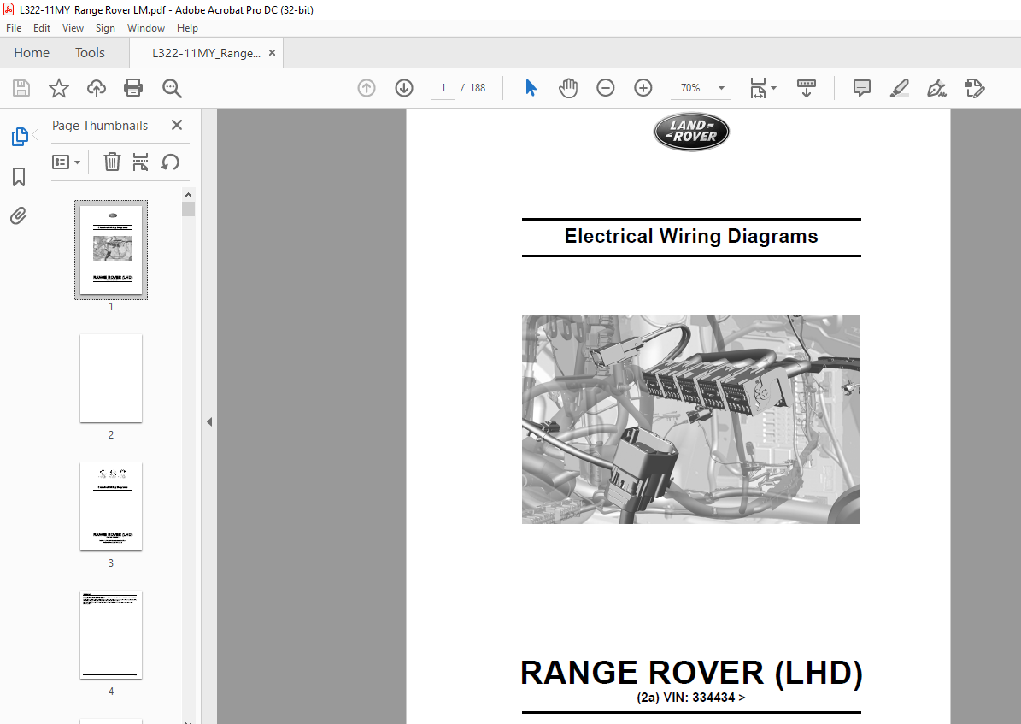
Task: Click the thumbnails scroll up arrow
Action: pyautogui.click(x=188, y=195)
